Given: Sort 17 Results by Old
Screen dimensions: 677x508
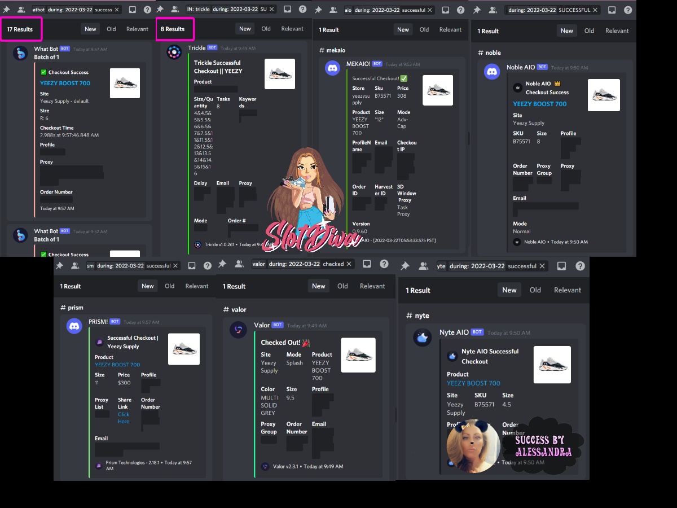Looking at the screenshot, I should (111, 29).
